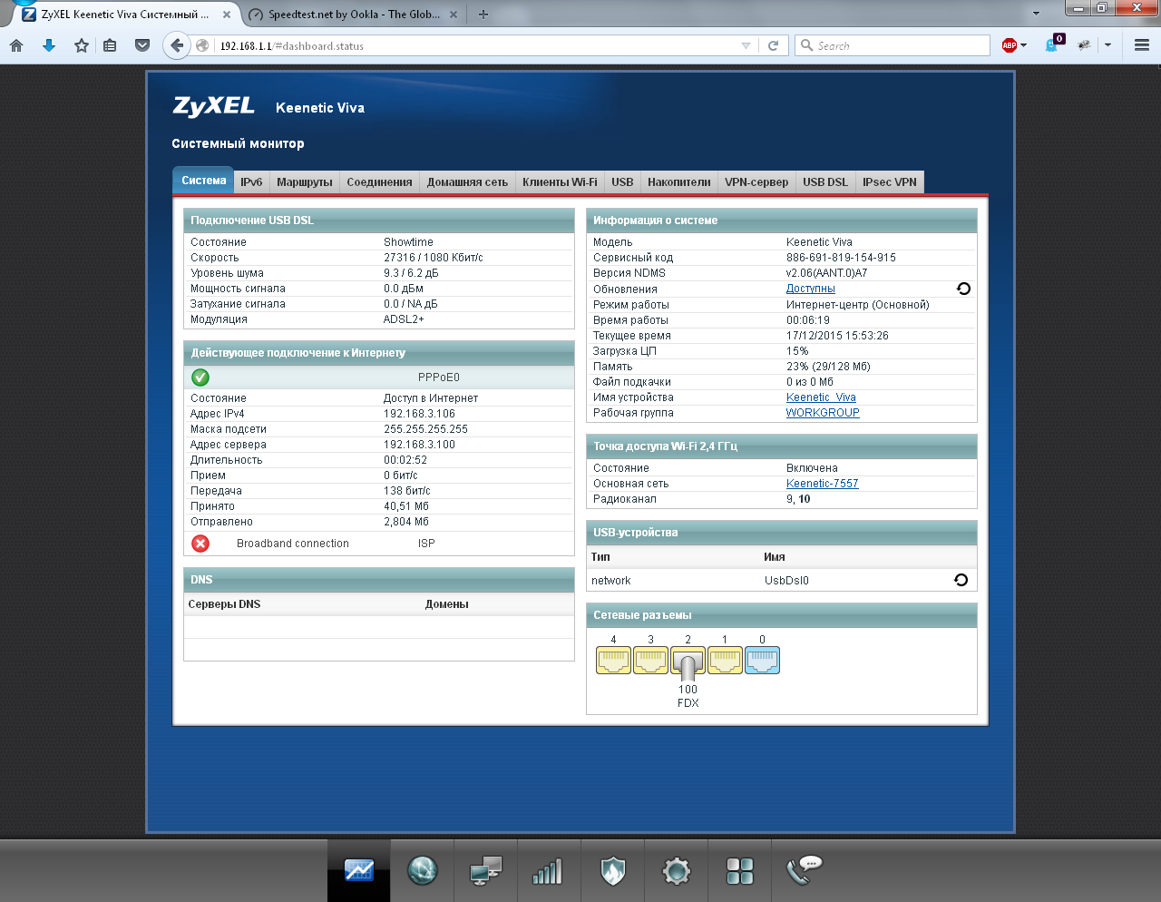Open the System settings gear icon

(x=677, y=872)
